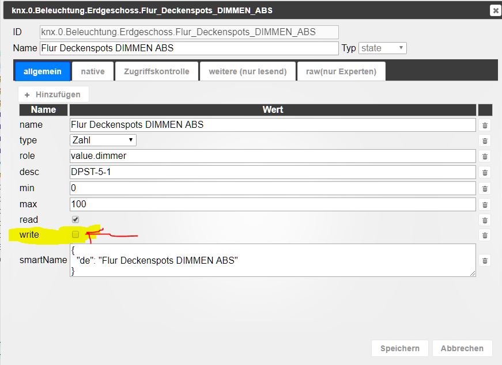Click the role field value.dimmer
The image size is (502, 365).
[273, 156]
